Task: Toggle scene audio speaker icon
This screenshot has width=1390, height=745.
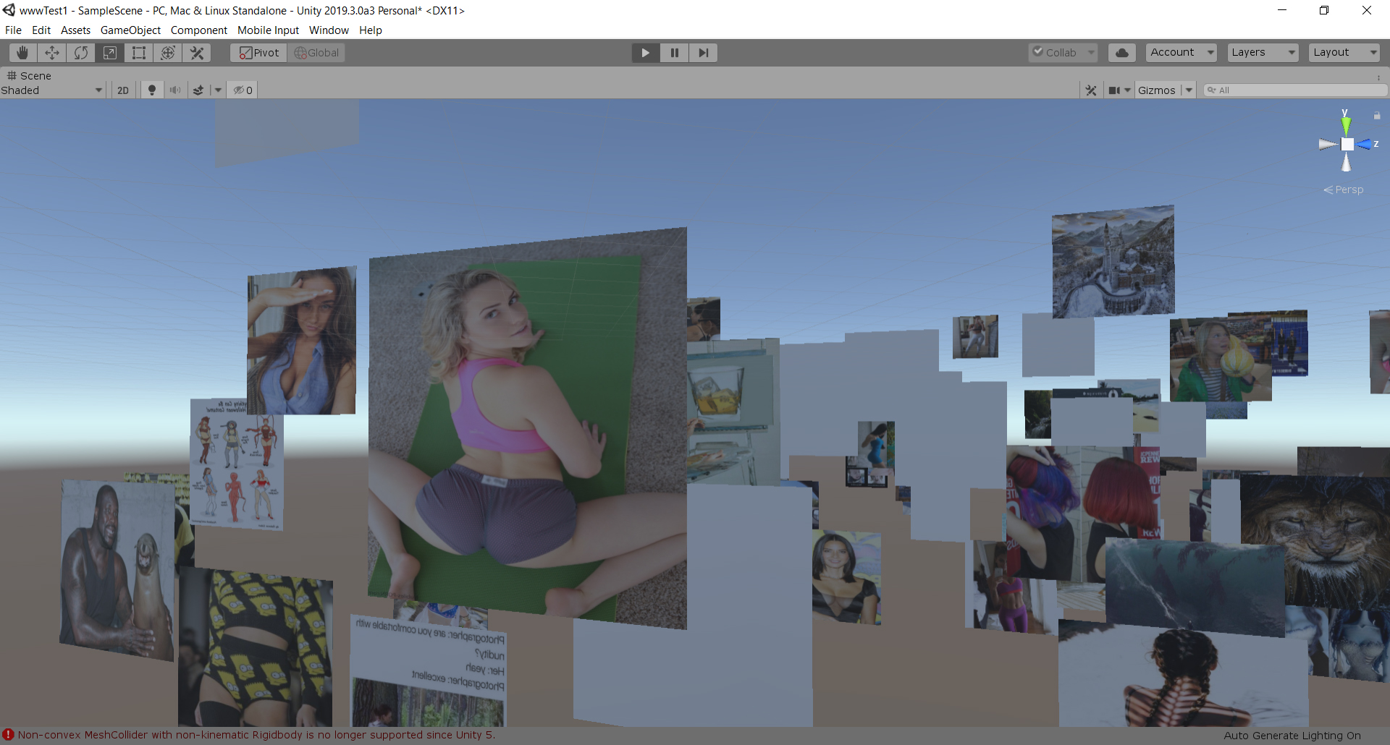Action: [x=175, y=90]
